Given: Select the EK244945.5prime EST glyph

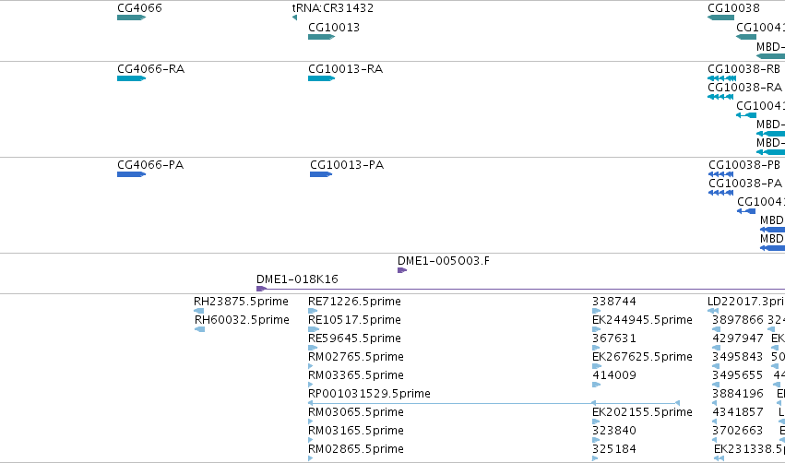Looking at the screenshot, I should 596,329.
